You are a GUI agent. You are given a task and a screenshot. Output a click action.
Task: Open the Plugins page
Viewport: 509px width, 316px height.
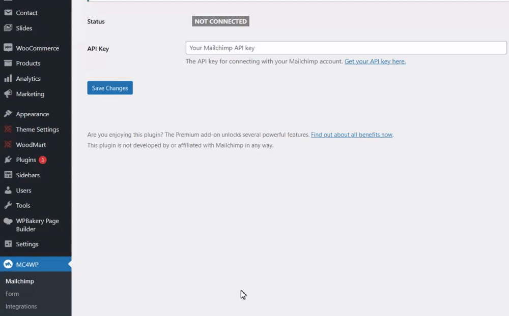coord(26,160)
